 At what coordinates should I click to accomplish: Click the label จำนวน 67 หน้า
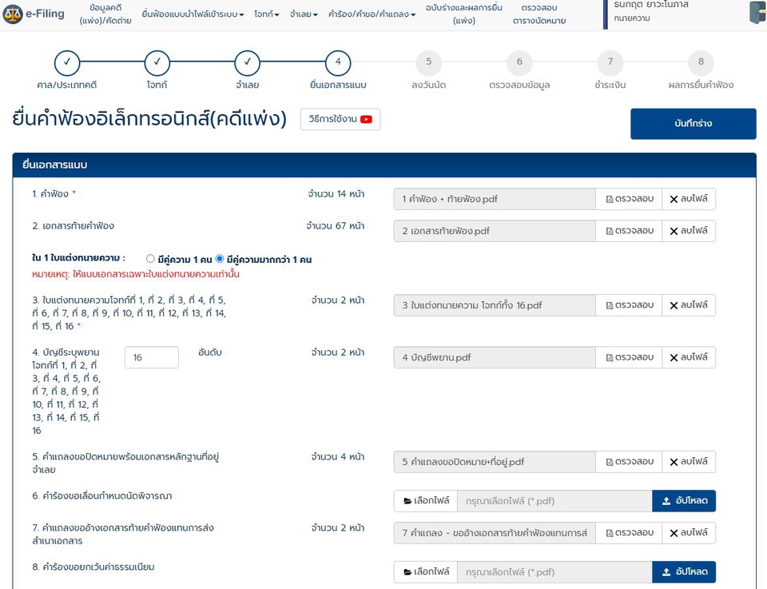(335, 226)
